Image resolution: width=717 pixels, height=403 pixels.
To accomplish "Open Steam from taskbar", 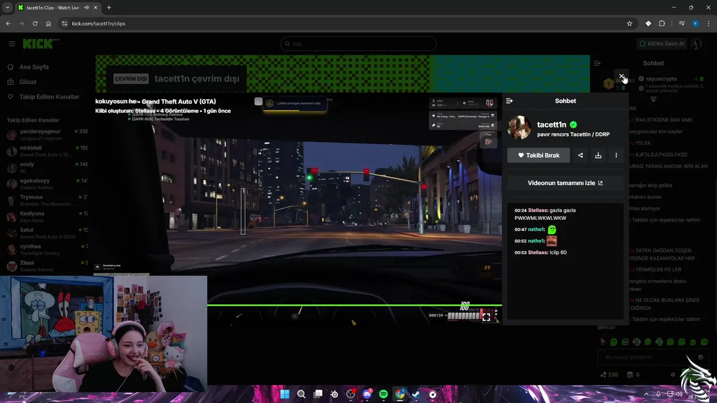I will 416,394.
